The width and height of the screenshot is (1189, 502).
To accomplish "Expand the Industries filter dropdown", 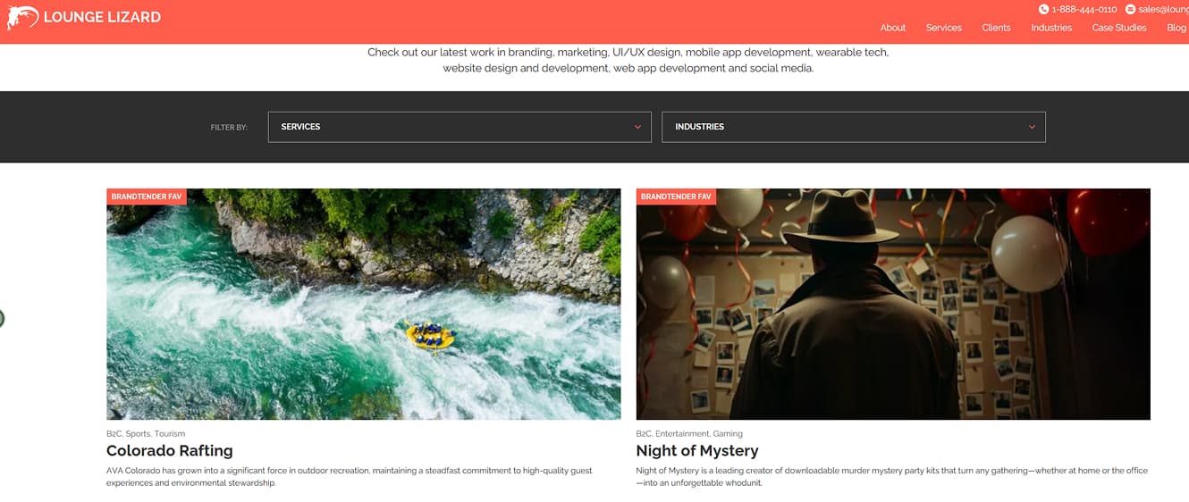I will pos(853,127).
